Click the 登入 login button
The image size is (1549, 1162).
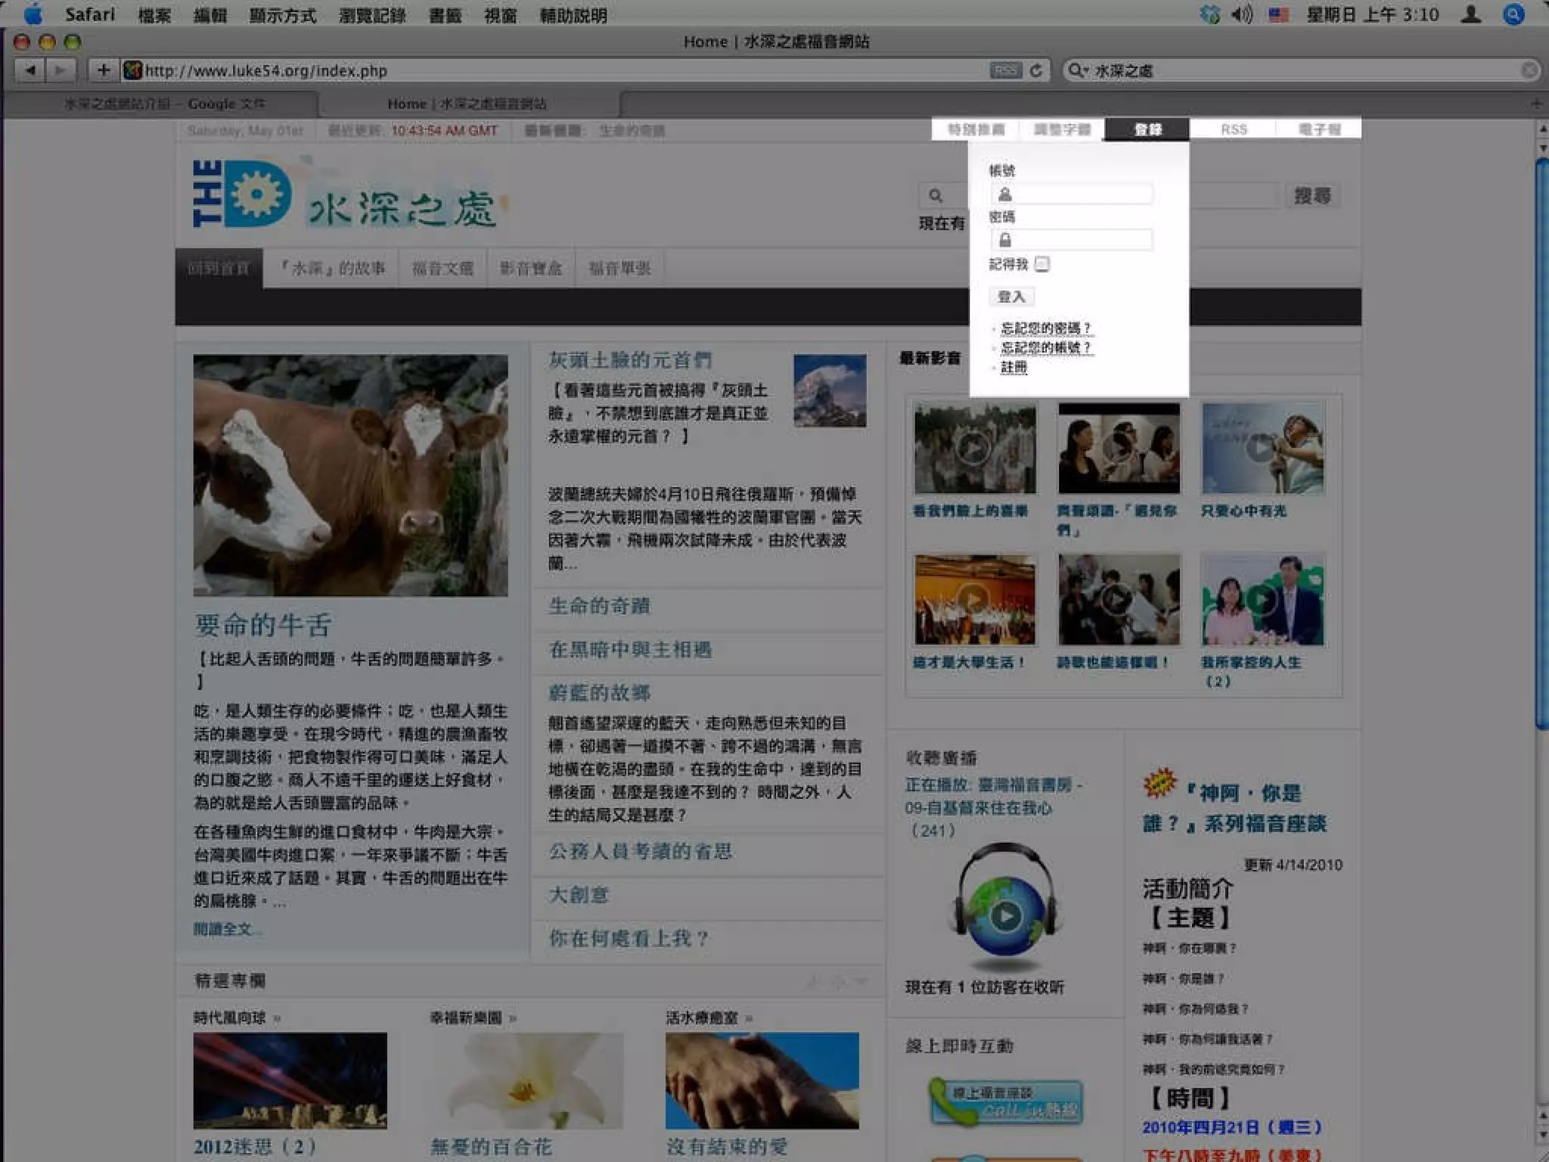pos(1011,297)
